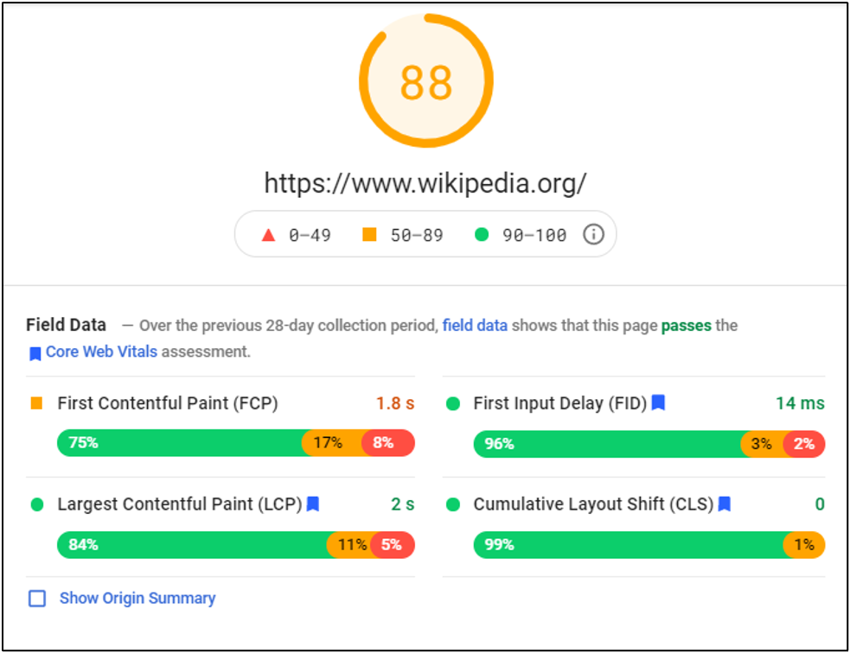Click the red 2% FID bar segment

804,444
